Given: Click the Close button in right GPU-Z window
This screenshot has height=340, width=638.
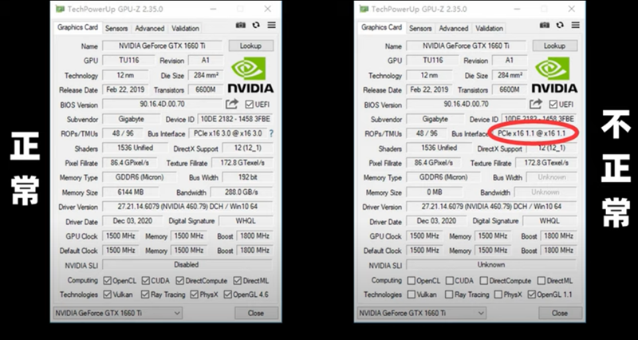Looking at the screenshot, I should 560,313.
